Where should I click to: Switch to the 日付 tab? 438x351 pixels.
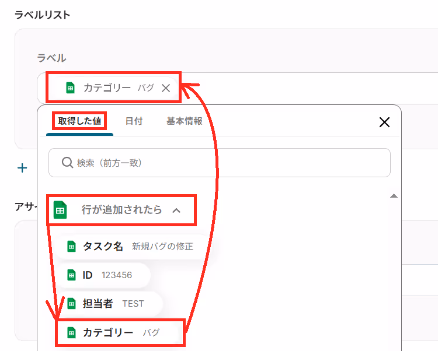(134, 121)
